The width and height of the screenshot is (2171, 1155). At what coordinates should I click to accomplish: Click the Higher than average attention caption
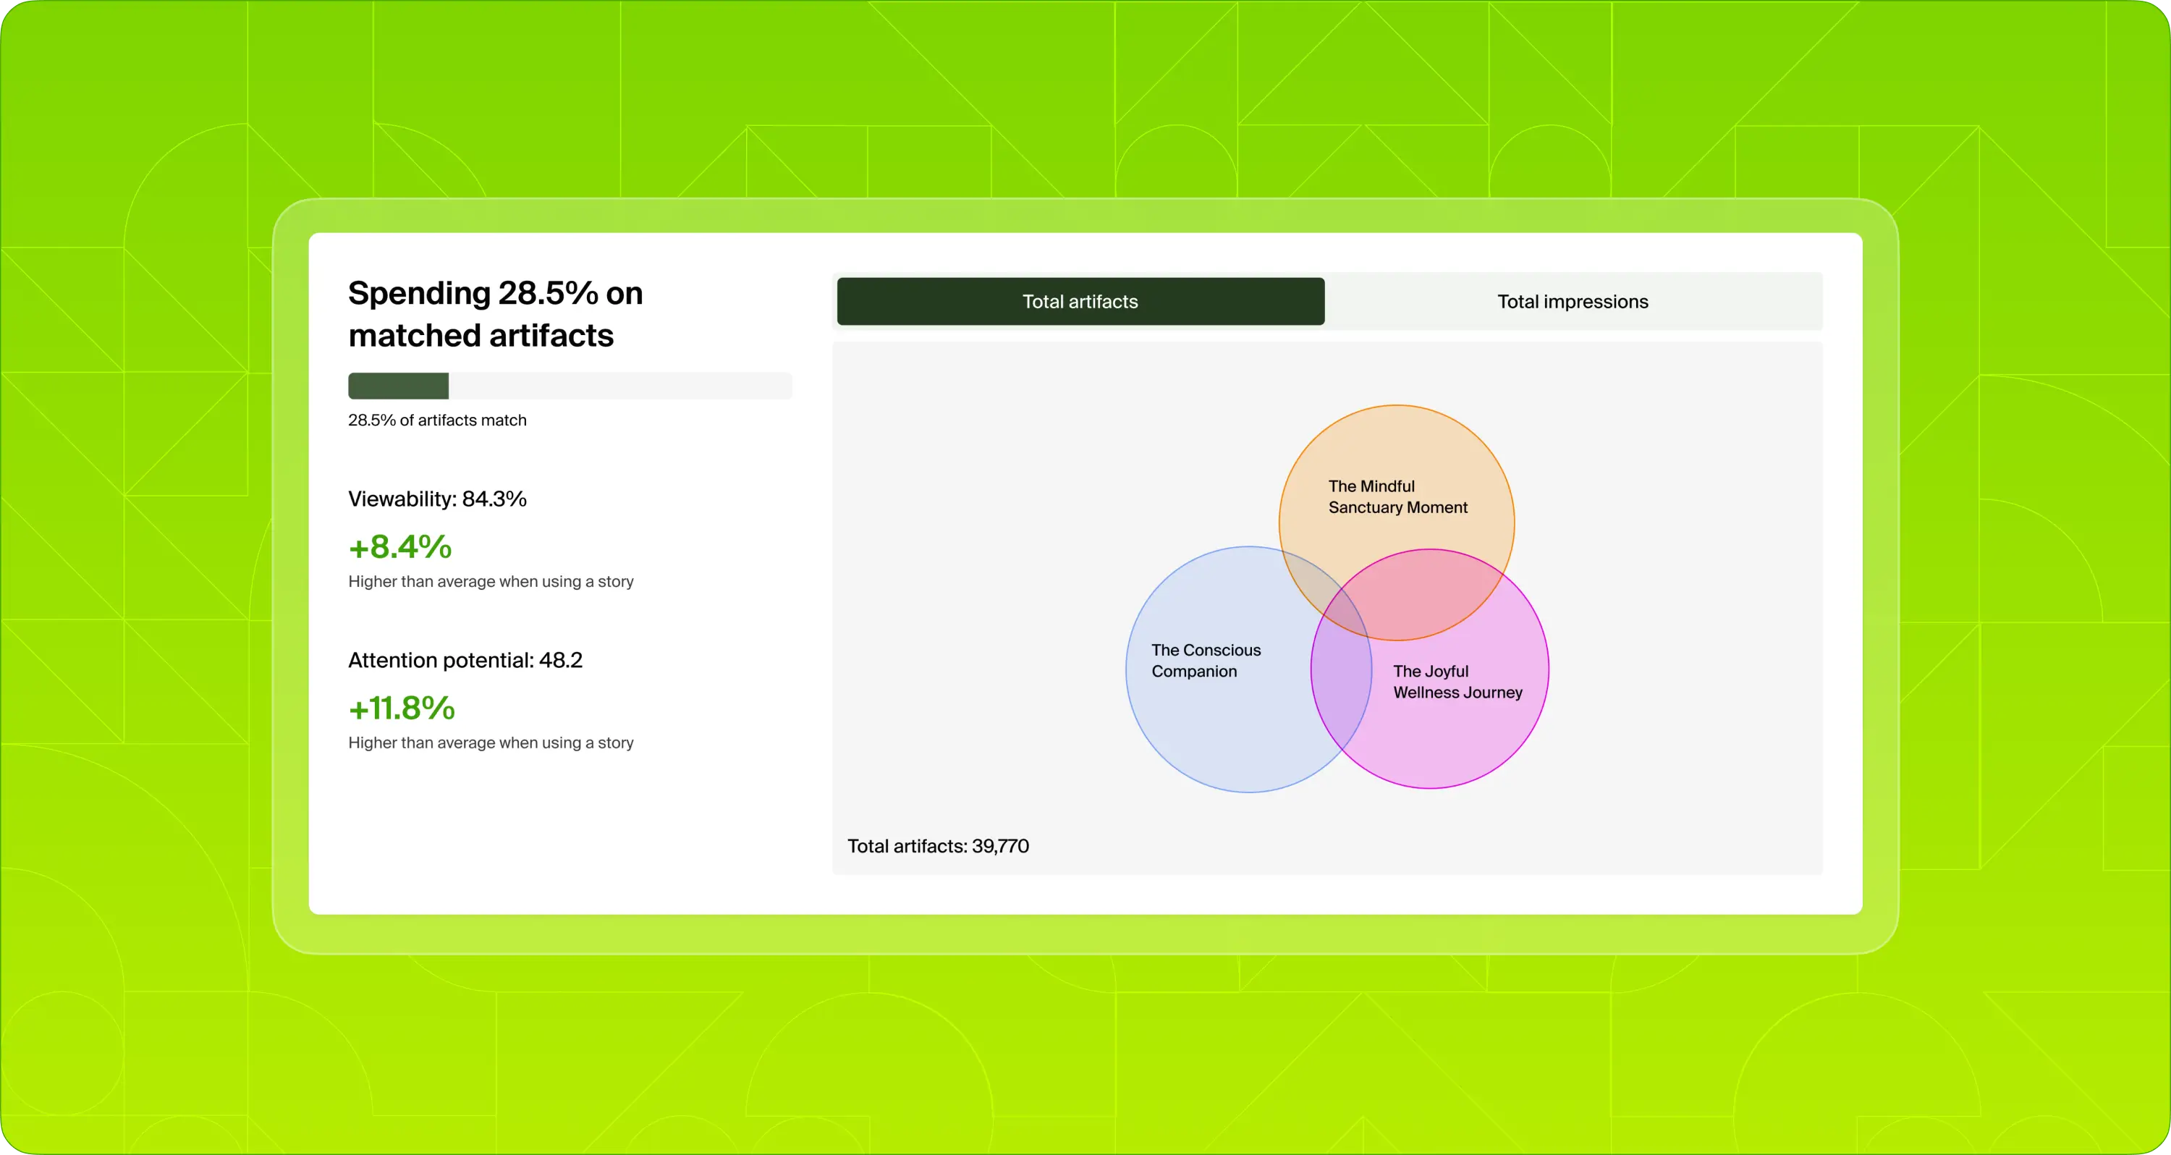tap(491, 742)
